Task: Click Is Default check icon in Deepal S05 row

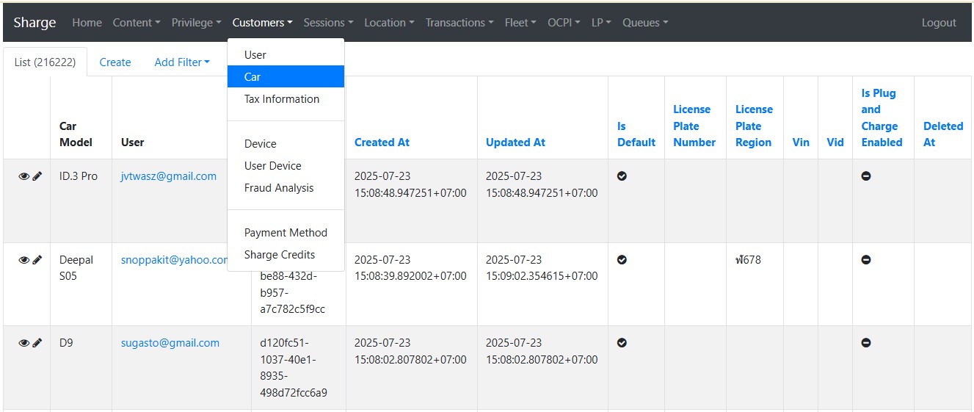Action: pyautogui.click(x=622, y=260)
